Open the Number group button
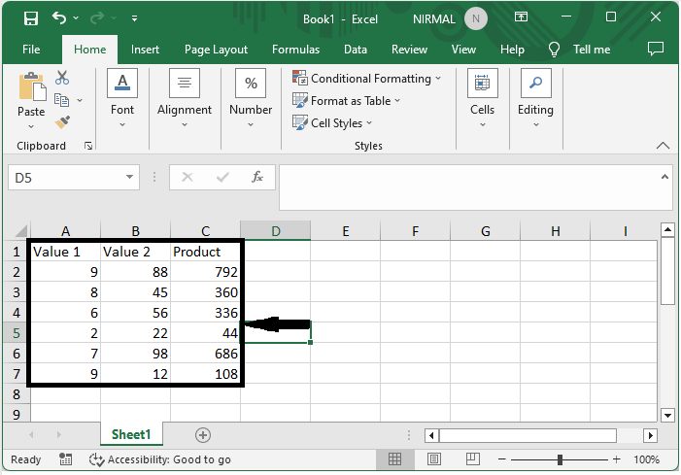The height and width of the screenshot is (475, 681). click(251, 98)
